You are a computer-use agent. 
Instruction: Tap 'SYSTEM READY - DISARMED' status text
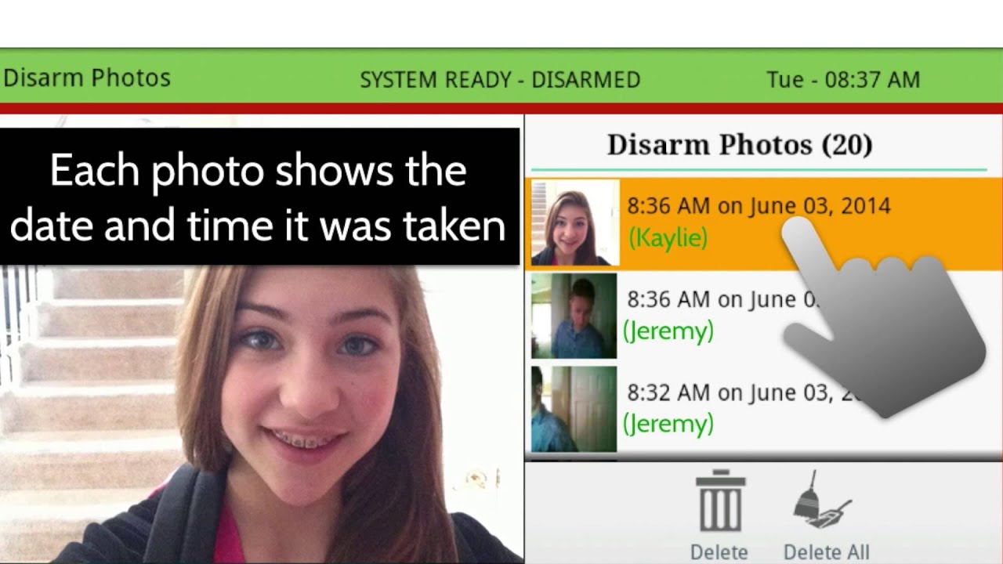[x=500, y=80]
